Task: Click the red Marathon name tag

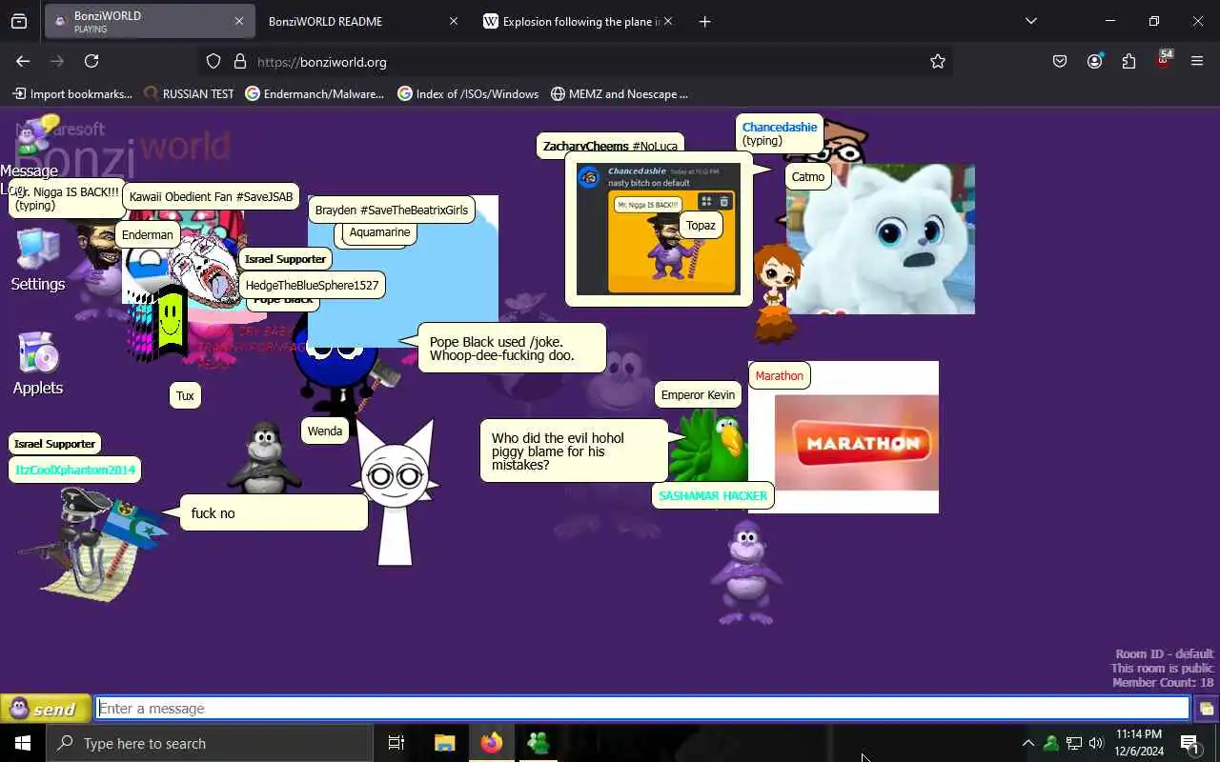Action: tap(780, 376)
